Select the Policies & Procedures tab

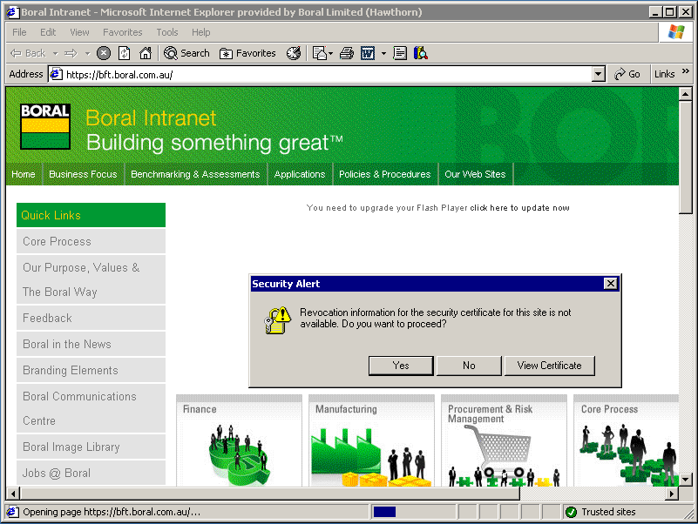384,174
